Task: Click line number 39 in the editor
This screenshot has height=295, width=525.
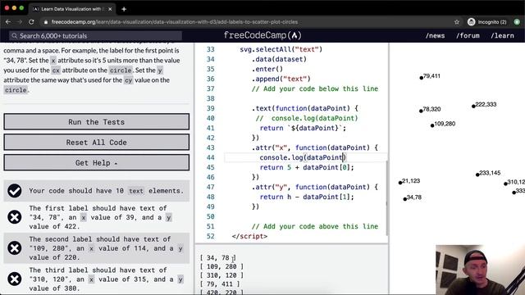Action: tap(210, 108)
